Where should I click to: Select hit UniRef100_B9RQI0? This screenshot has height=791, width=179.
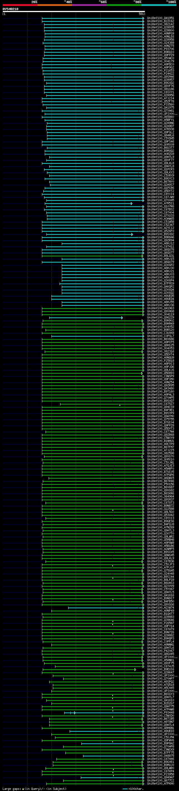pyautogui.click(x=160, y=52)
